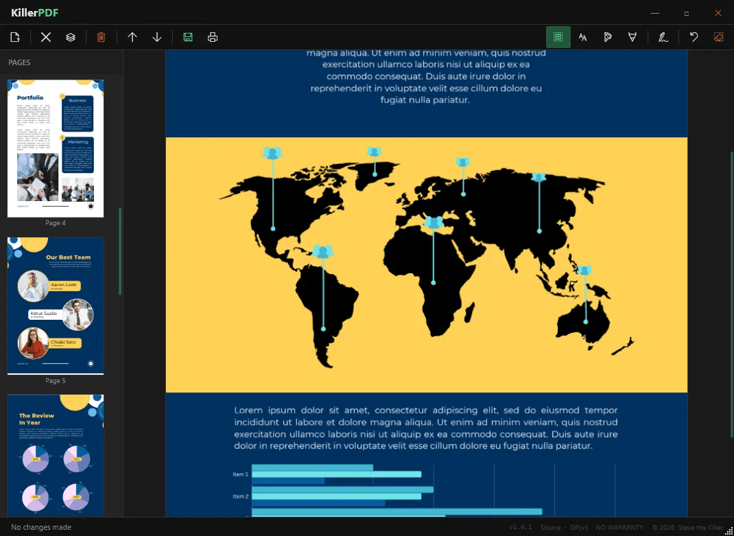The width and height of the screenshot is (734, 536).
Task: Open the Source link in footer
Action: [550, 527]
